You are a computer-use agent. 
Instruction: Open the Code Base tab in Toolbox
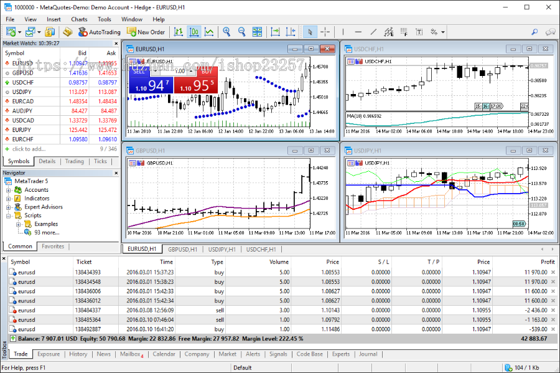(310, 354)
